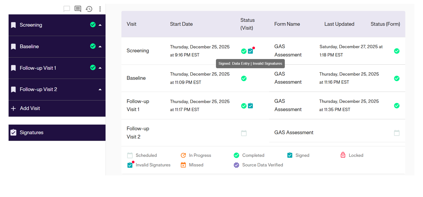Collapse the Screening visit in sidebar
Image resolution: width=423 pixels, height=197 pixels.
tap(100, 25)
